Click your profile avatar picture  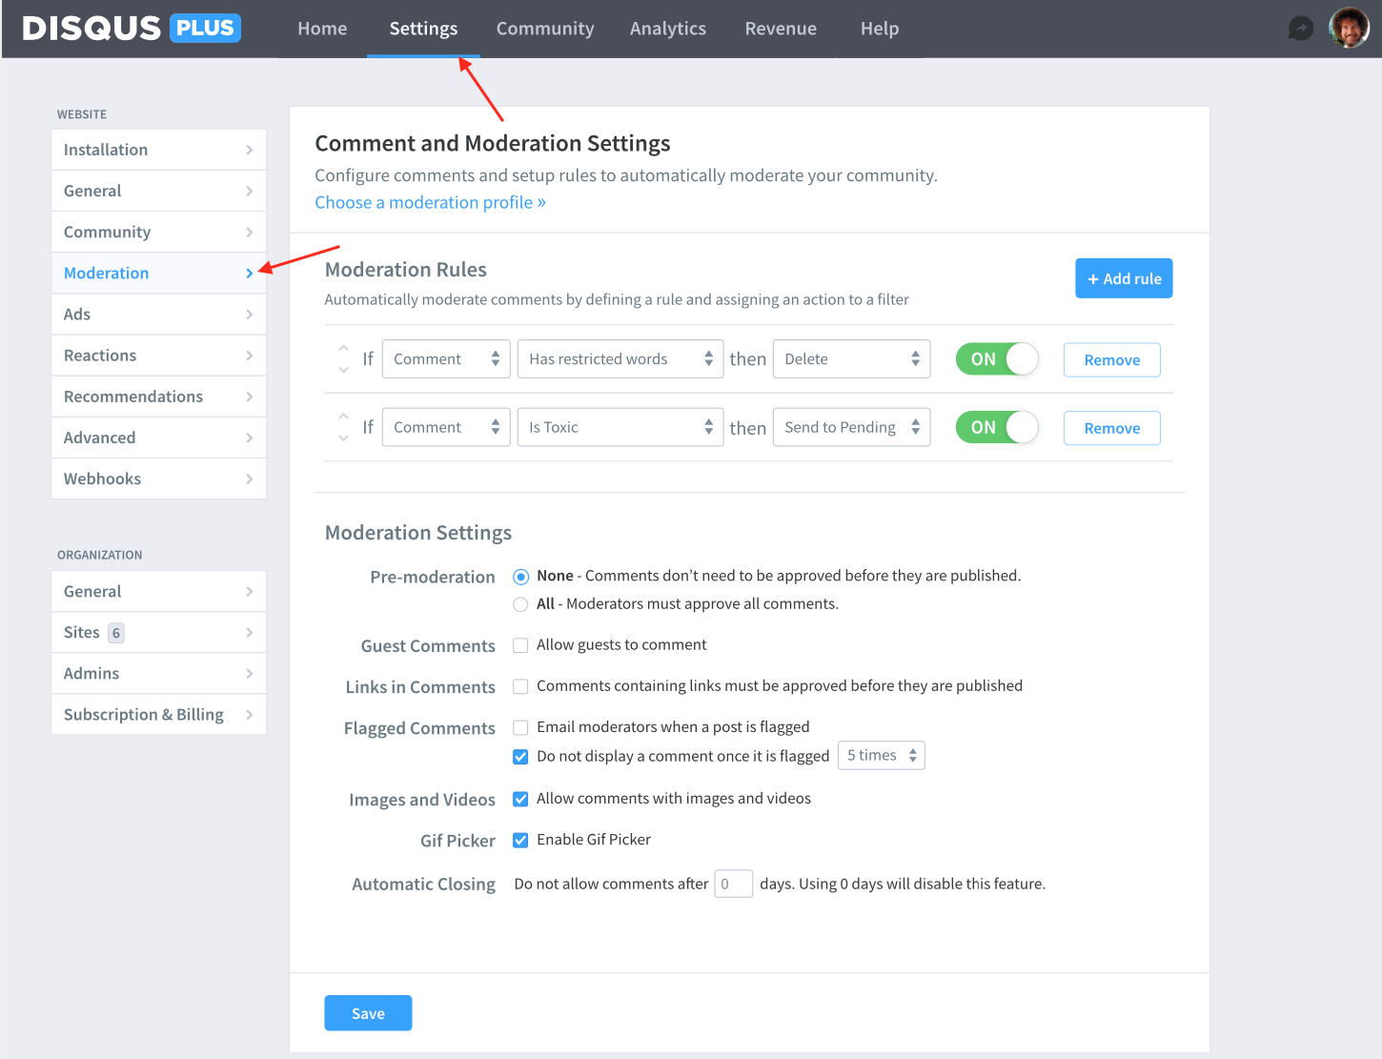coord(1349,27)
